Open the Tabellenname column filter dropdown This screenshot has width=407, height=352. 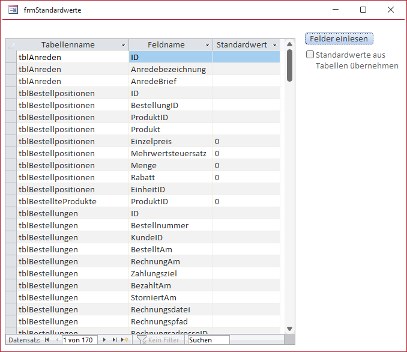coord(123,45)
